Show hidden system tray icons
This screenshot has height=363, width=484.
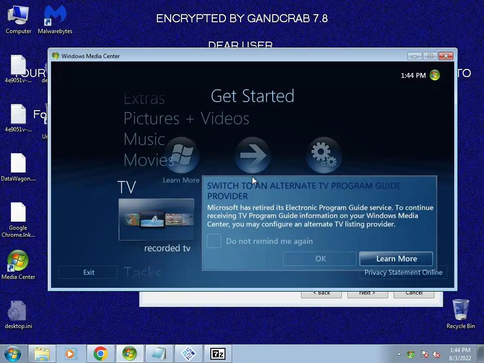click(399, 354)
